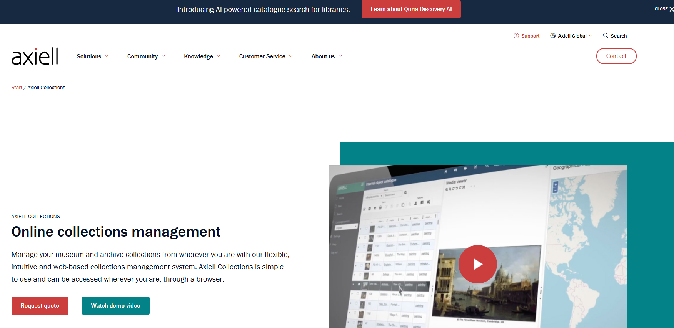Click the CLOSE text on the banner
The width and height of the screenshot is (674, 328).
(661, 9)
